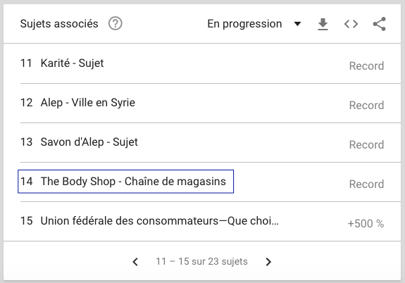This screenshot has width=405, height=283.
Task: Click the +500 % value for row 15
Action: [x=366, y=224]
